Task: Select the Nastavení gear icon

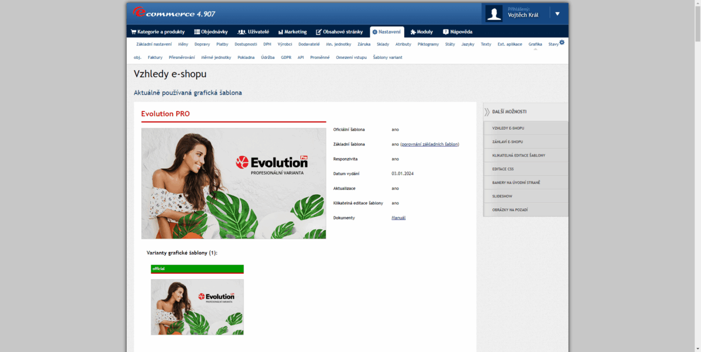Action: tap(375, 32)
